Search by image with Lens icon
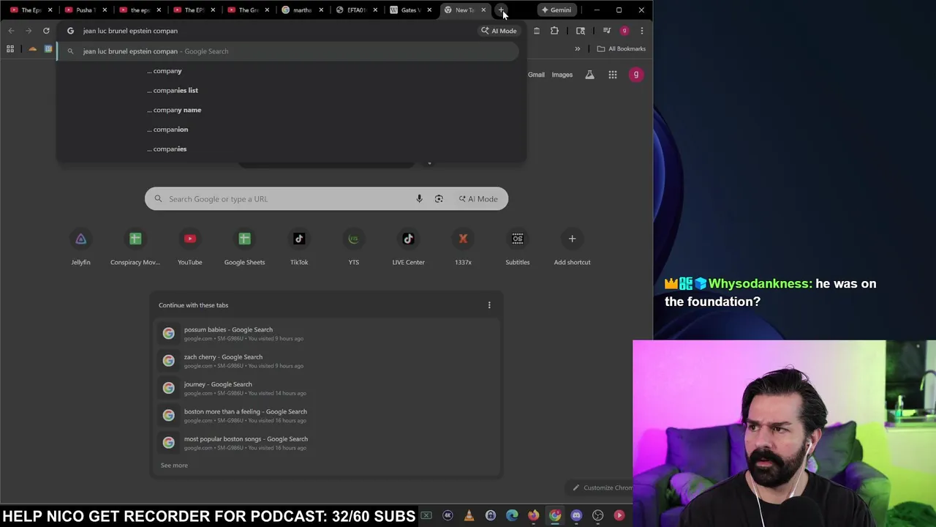Image resolution: width=936 pixels, height=527 pixels. click(x=439, y=199)
